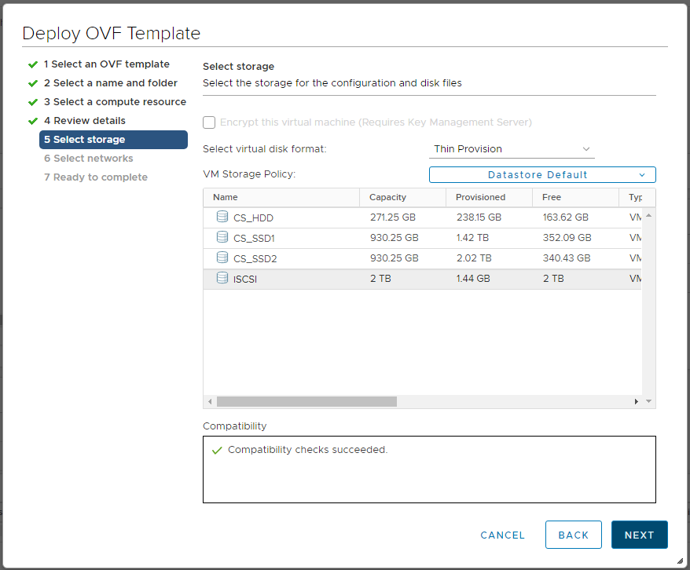Open the Thin Provision disk format dropdown

point(512,149)
